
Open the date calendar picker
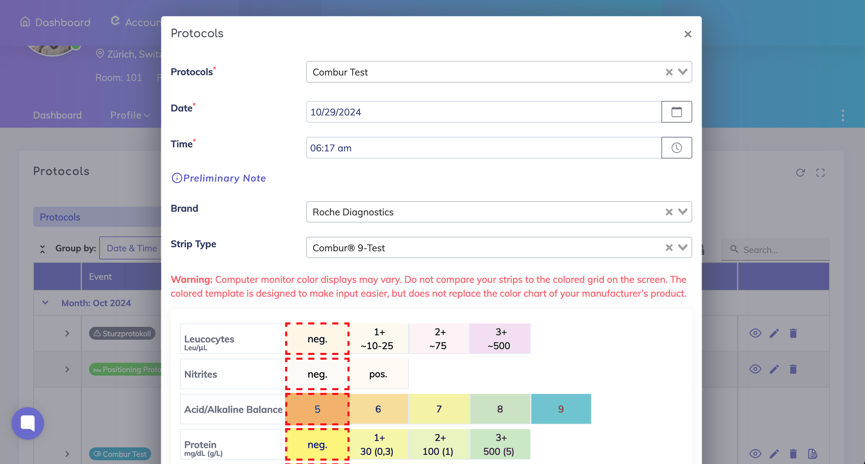pyautogui.click(x=676, y=112)
